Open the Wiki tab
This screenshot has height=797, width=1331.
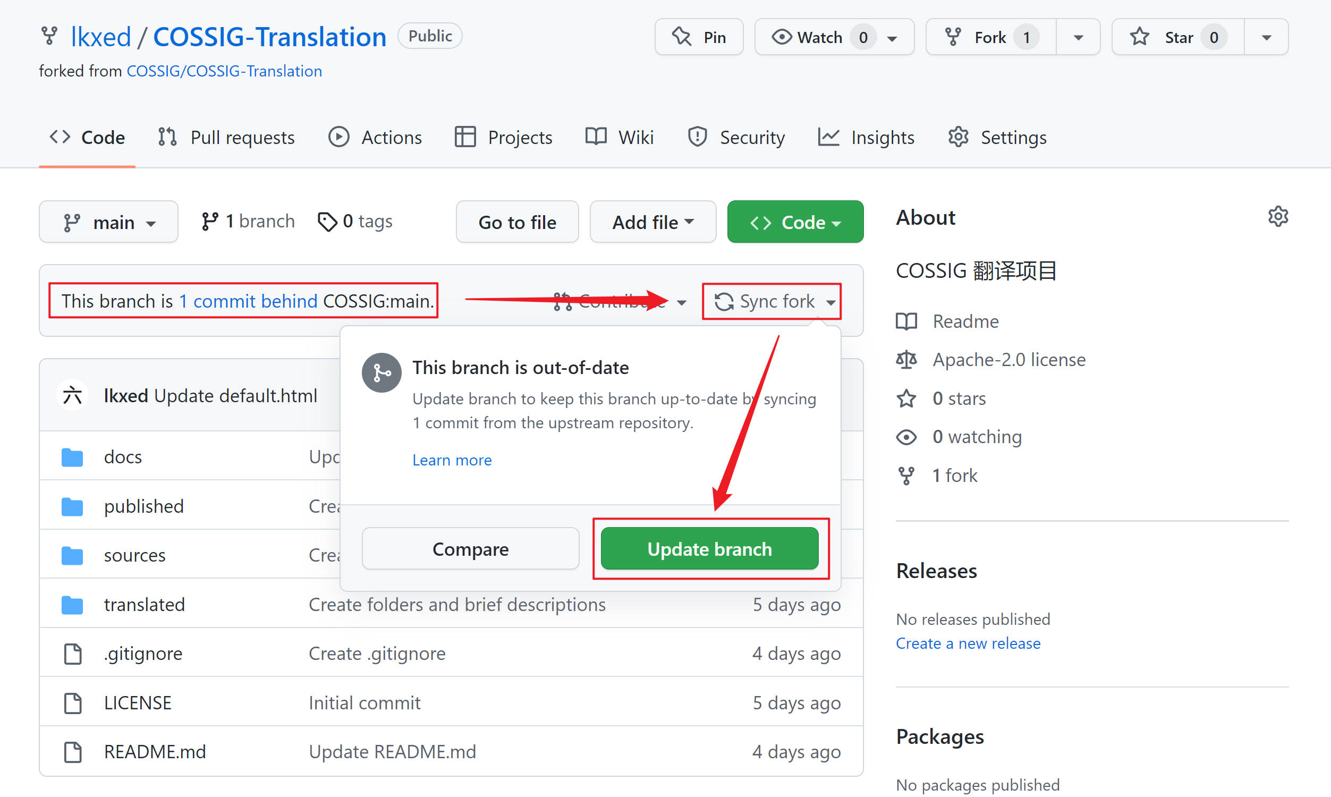[619, 138]
